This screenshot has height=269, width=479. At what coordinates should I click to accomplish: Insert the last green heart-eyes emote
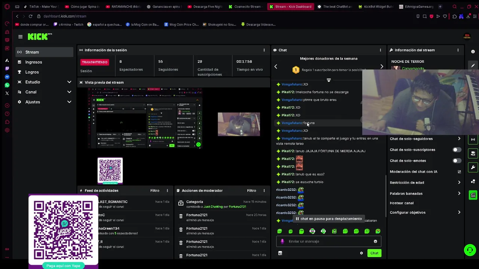[x=378, y=231]
